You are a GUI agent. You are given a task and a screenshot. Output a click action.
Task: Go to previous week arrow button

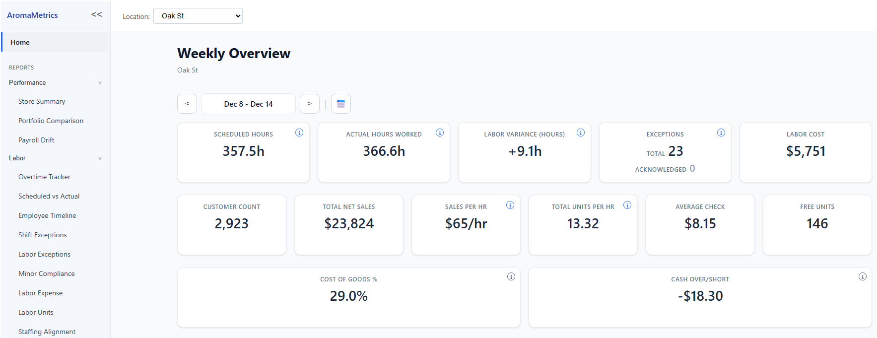(x=187, y=104)
